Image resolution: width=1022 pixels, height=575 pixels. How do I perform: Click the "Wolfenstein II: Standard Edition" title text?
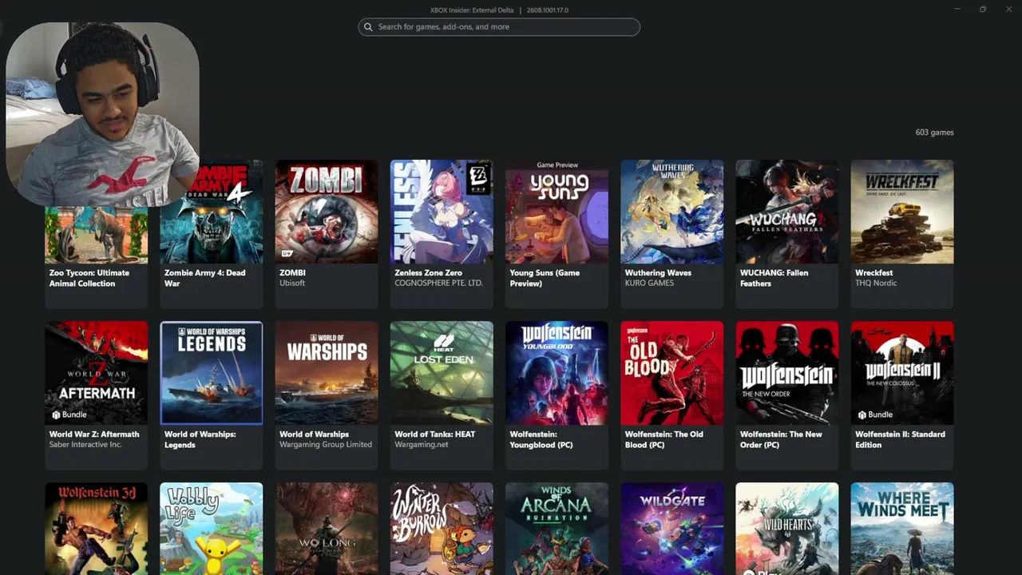(900, 439)
